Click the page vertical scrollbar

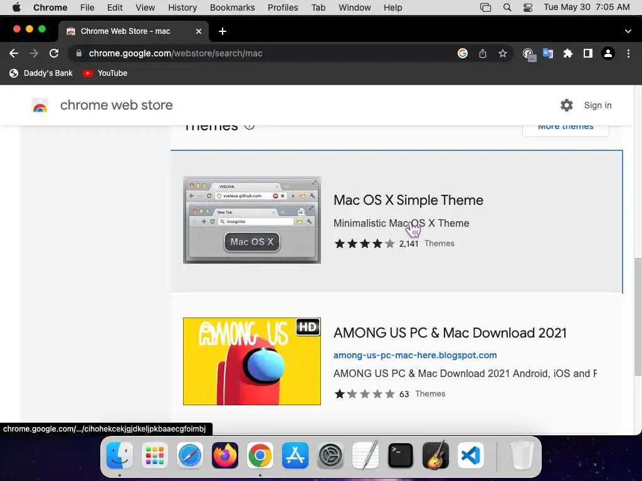click(638, 316)
